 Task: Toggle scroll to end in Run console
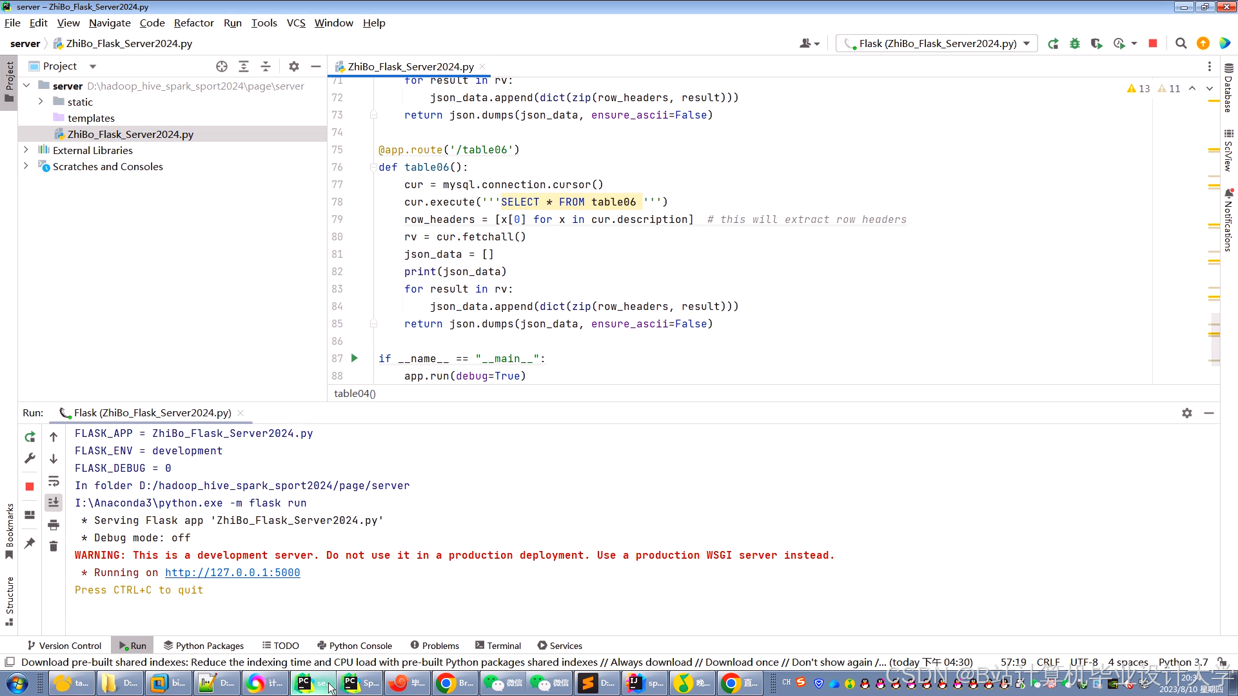tap(54, 503)
